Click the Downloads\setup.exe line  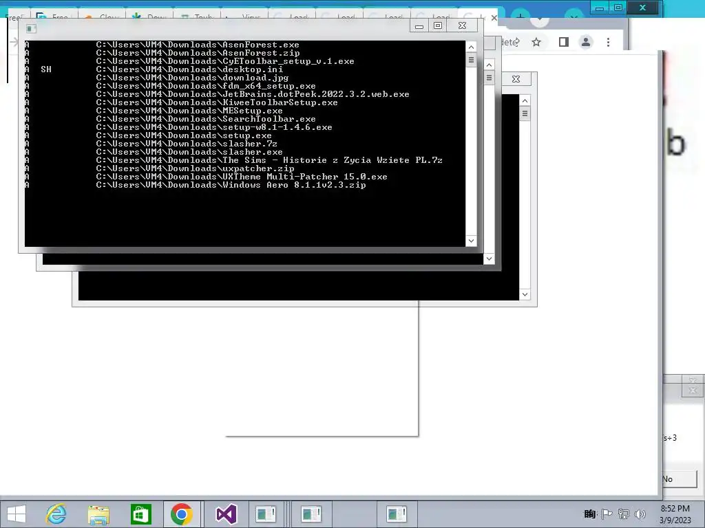[183, 135]
